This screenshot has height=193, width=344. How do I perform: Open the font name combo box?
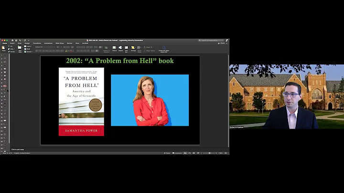[x=45, y=47]
